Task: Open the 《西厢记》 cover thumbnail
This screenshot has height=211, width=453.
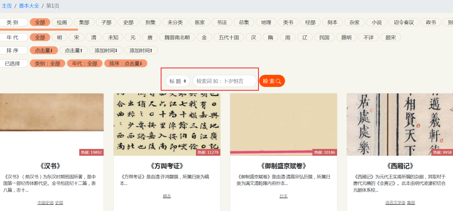Action: [400, 125]
